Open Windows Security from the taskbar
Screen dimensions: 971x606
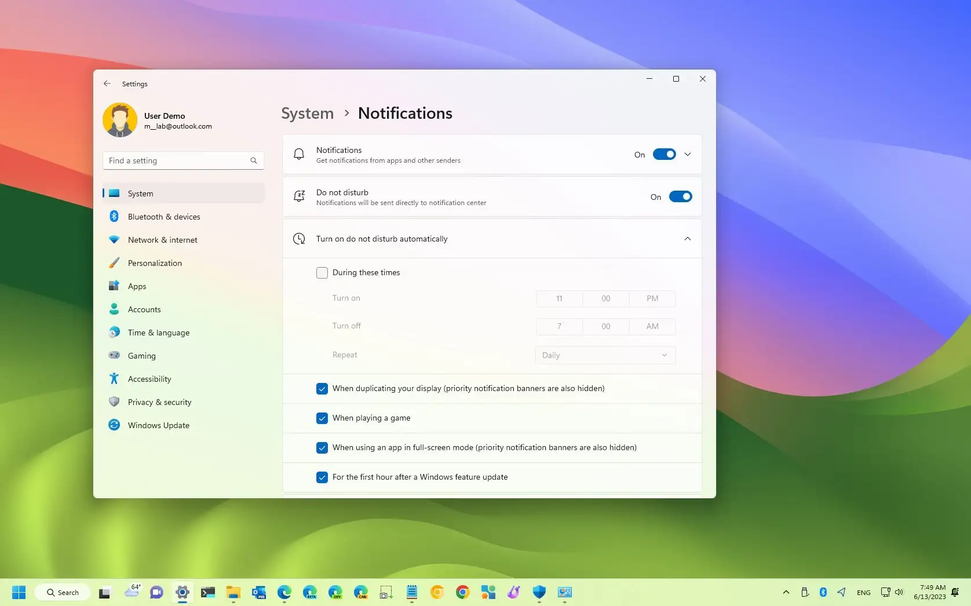click(x=539, y=592)
